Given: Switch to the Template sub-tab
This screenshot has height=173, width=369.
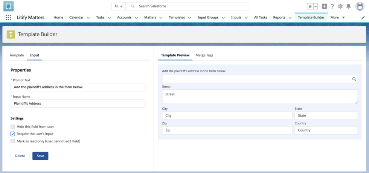Looking at the screenshot, I should click(x=17, y=55).
